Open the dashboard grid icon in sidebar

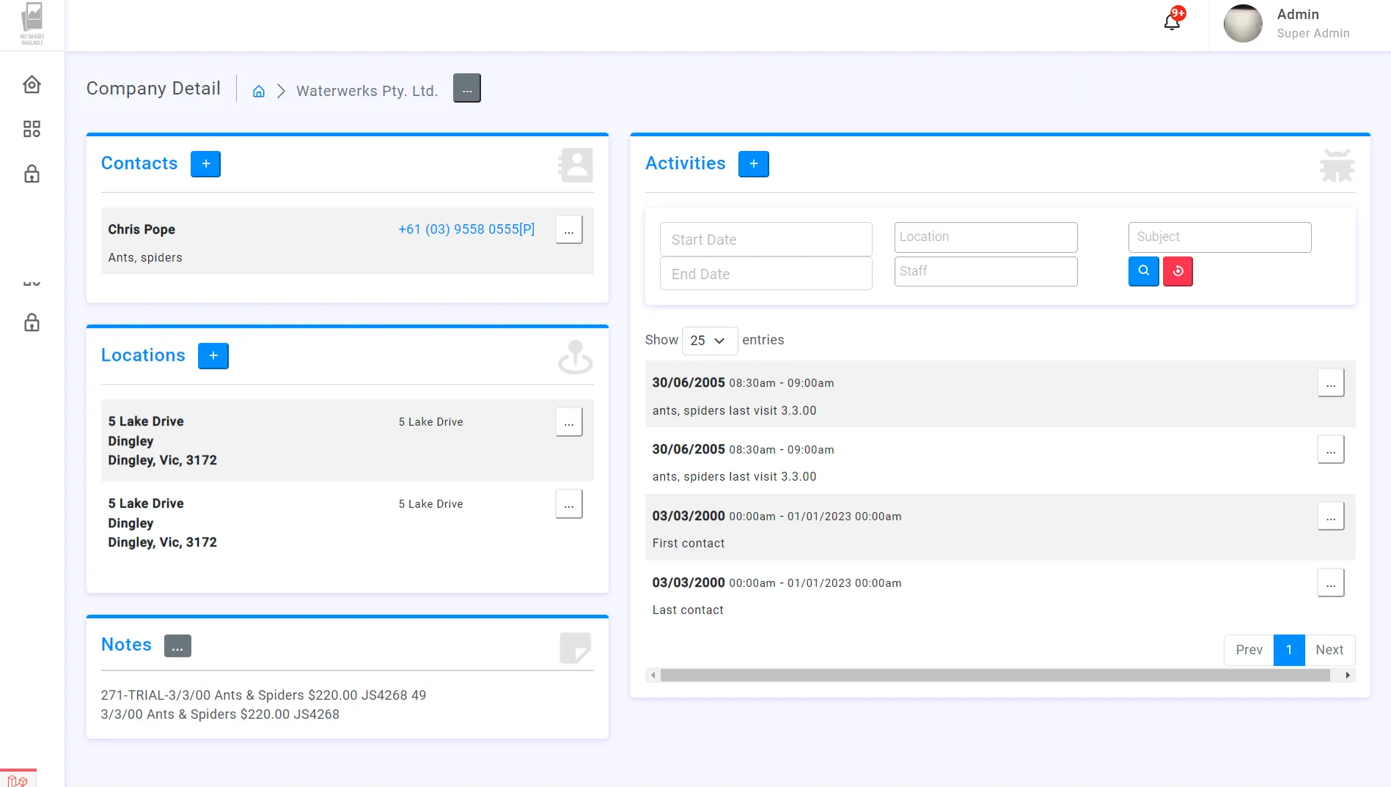[x=32, y=128]
